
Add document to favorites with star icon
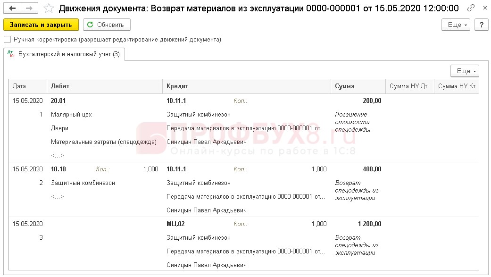49,8
